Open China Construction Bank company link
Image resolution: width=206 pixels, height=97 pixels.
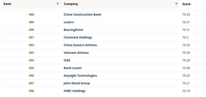[x=82, y=15]
